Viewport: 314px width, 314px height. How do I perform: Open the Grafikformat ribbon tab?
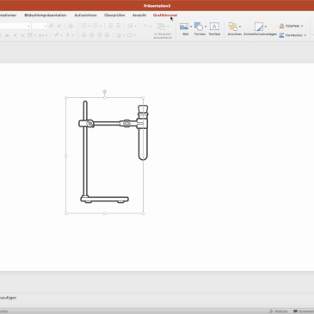(165, 15)
